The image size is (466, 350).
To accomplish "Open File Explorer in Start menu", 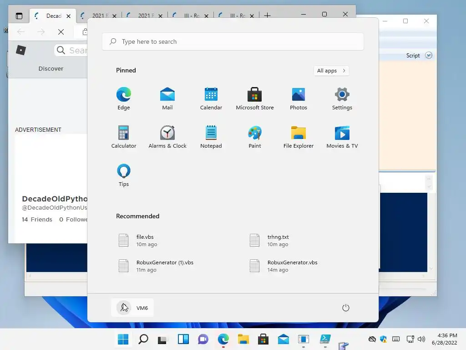I will click(x=299, y=137).
